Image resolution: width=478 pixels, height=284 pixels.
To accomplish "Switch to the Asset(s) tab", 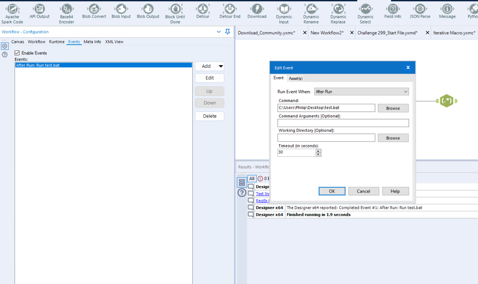I will coord(295,78).
